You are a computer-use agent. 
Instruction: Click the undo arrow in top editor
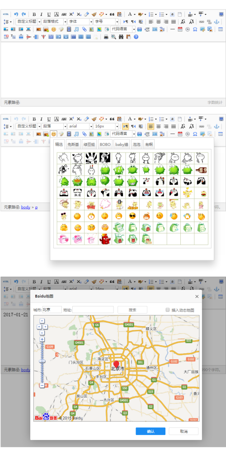click(17, 14)
